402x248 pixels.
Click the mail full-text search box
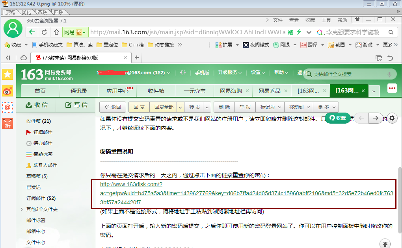tap(351, 73)
